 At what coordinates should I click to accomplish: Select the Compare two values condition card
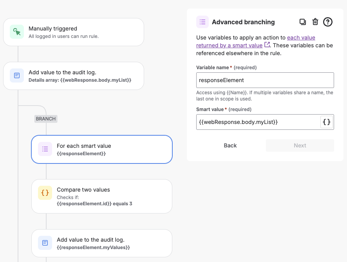tap(102, 196)
